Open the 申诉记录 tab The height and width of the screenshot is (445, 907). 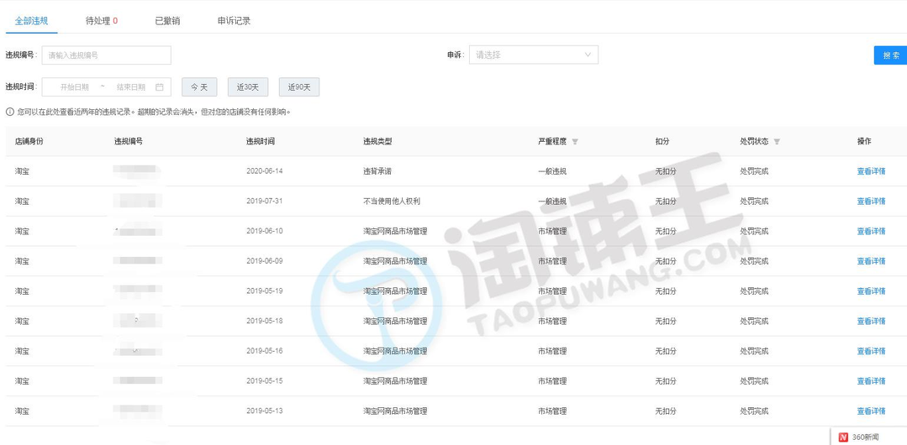click(x=234, y=21)
